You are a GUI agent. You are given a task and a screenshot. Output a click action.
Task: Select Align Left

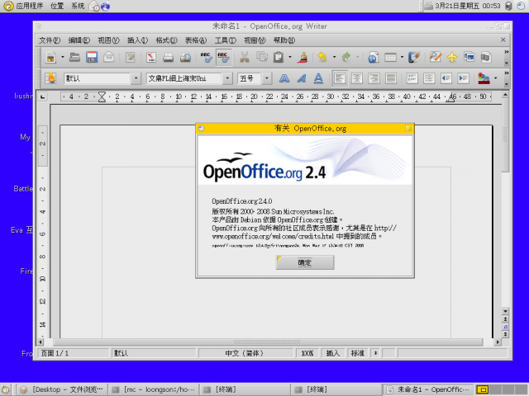340,78
